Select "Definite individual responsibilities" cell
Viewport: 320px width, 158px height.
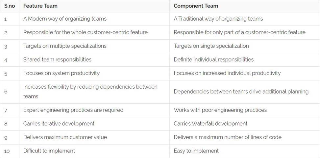tap(213, 60)
